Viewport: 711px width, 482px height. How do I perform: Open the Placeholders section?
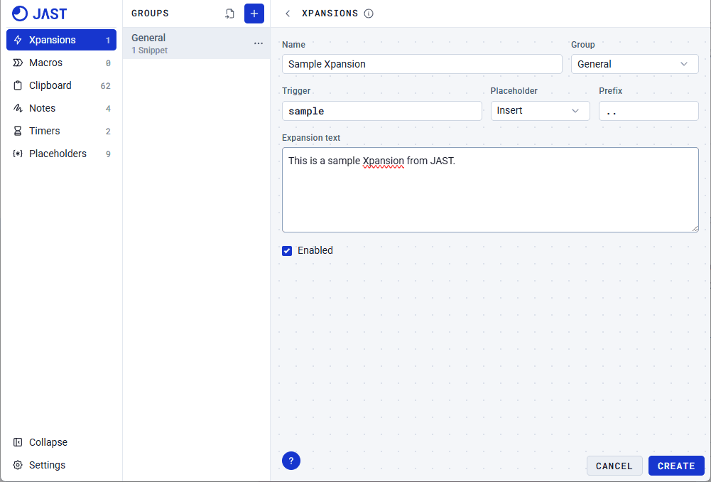click(x=61, y=154)
